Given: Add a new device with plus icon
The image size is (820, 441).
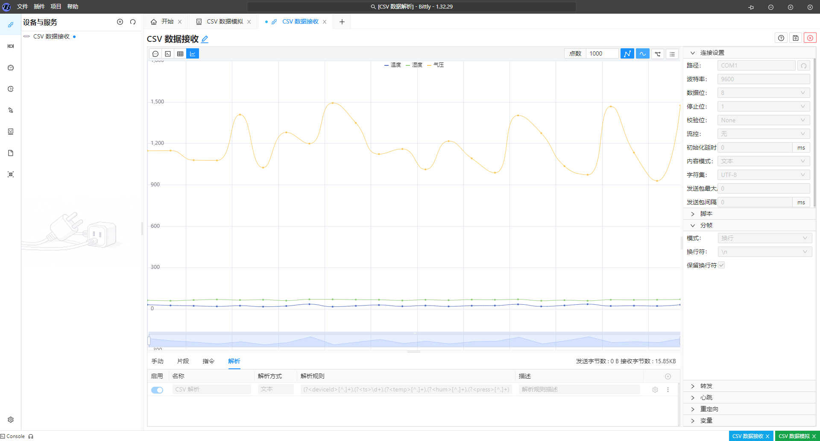Looking at the screenshot, I should pyautogui.click(x=120, y=22).
